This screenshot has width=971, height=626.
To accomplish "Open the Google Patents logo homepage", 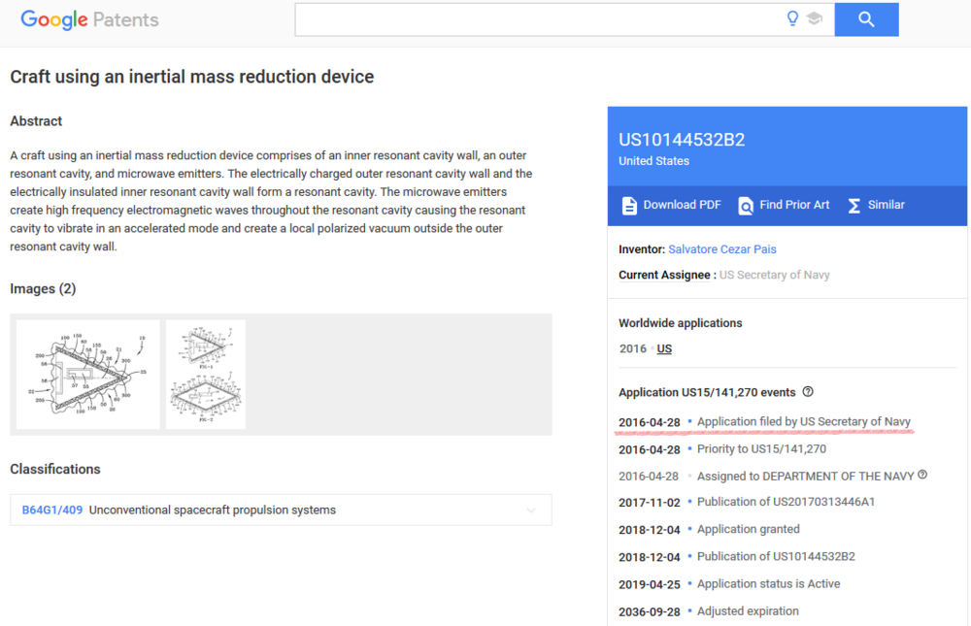I will [89, 19].
